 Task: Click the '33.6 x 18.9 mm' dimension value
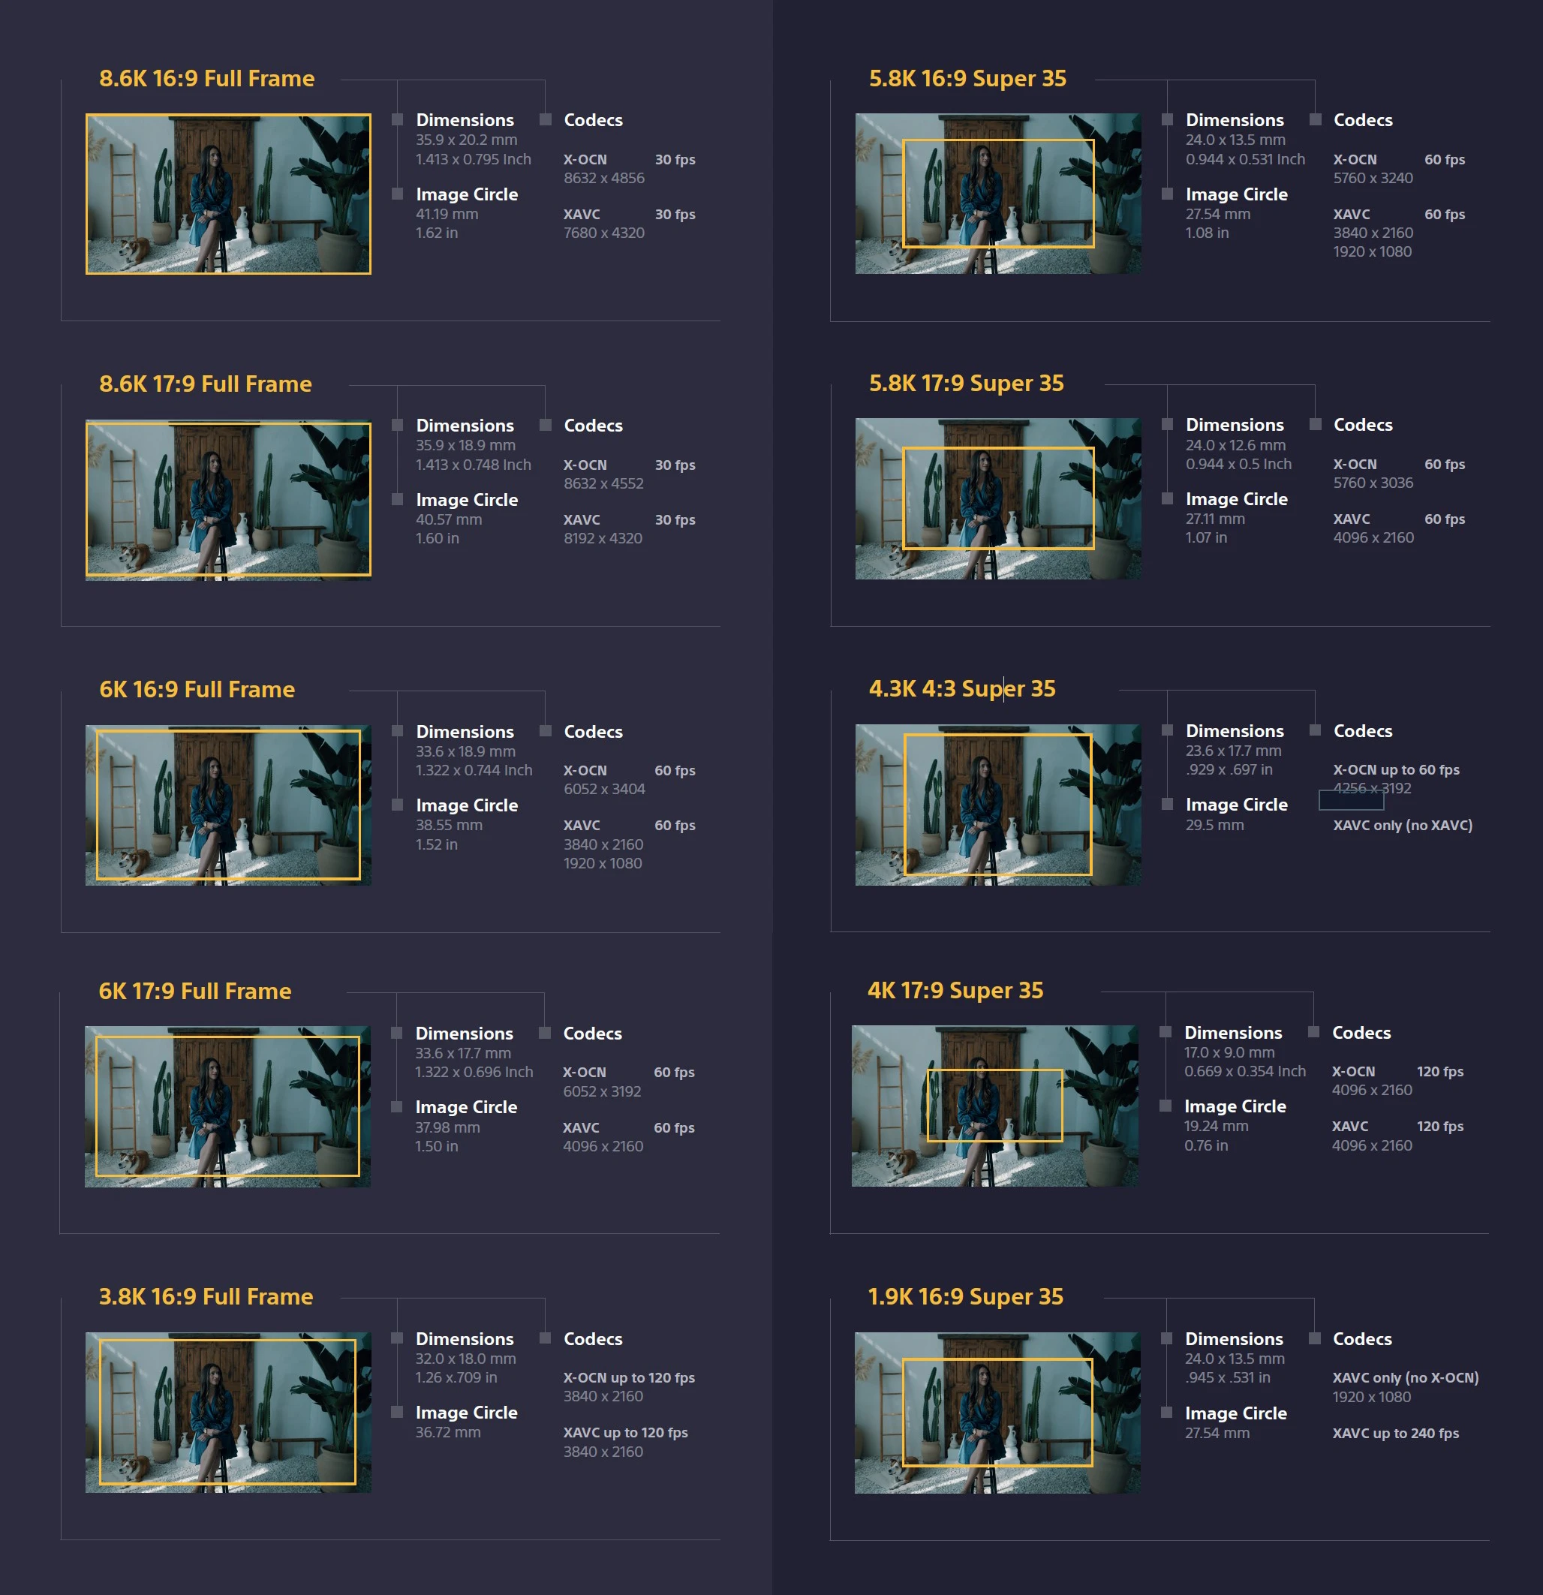tap(465, 751)
